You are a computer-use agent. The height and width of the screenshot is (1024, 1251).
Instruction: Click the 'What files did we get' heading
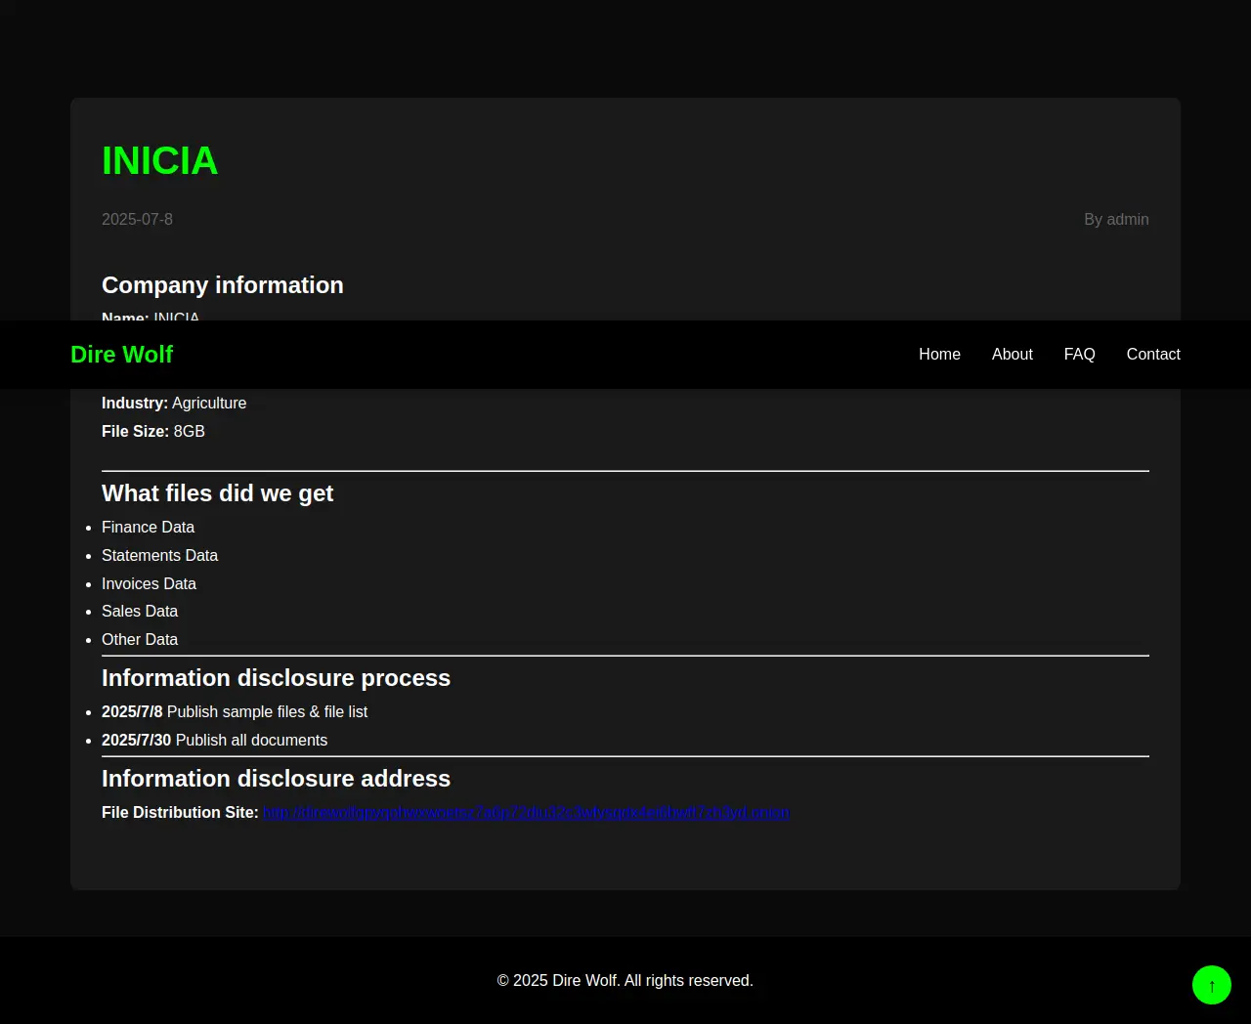coord(217,493)
